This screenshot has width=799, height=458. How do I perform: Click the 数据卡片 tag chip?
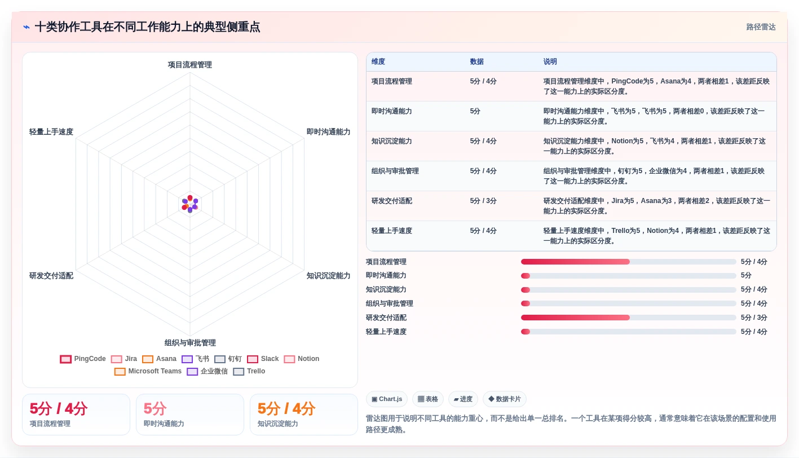(505, 399)
